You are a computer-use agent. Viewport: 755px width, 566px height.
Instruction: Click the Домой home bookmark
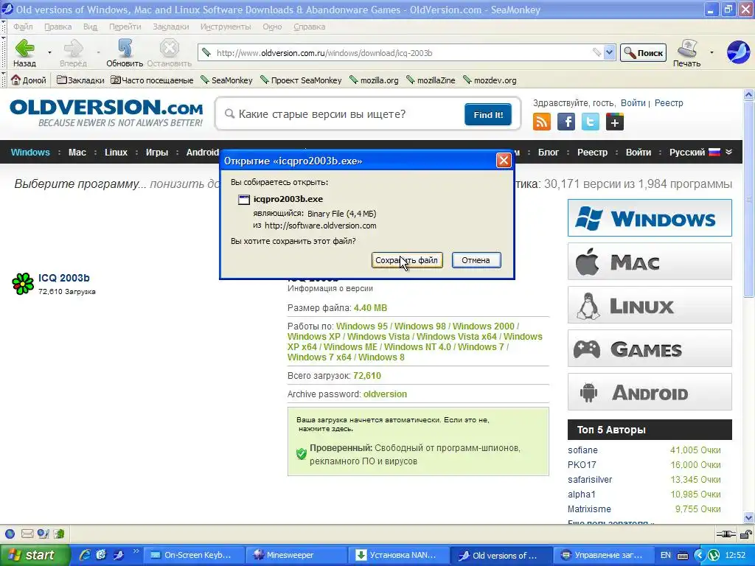[x=29, y=80]
